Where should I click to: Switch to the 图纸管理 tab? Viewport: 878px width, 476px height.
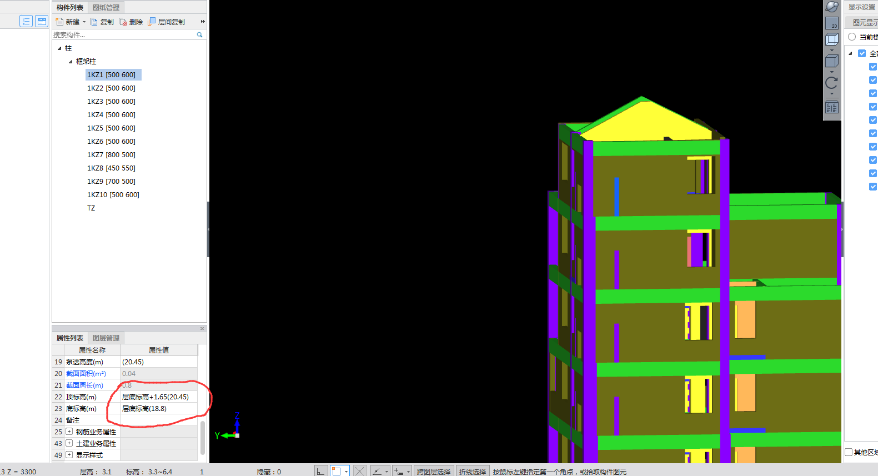pos(106,7)
